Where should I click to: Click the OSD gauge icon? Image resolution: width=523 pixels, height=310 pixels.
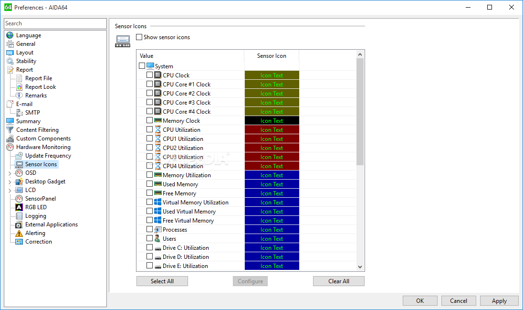pos(20,173)
